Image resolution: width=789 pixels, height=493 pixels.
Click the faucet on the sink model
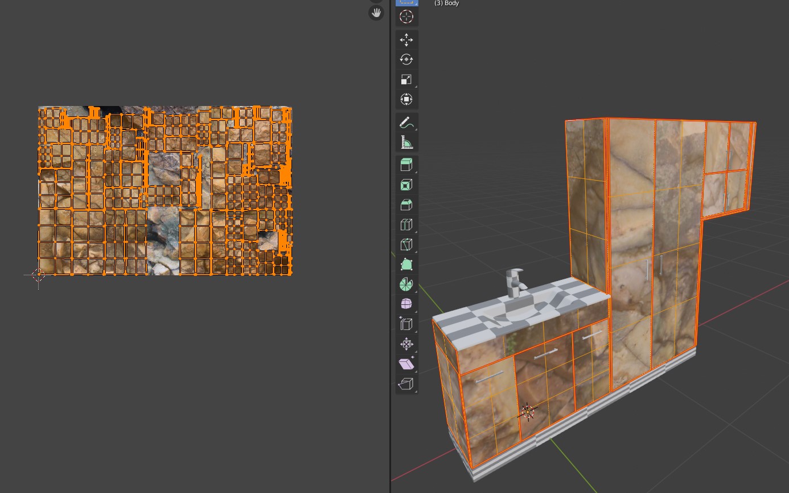pos(516,284)
